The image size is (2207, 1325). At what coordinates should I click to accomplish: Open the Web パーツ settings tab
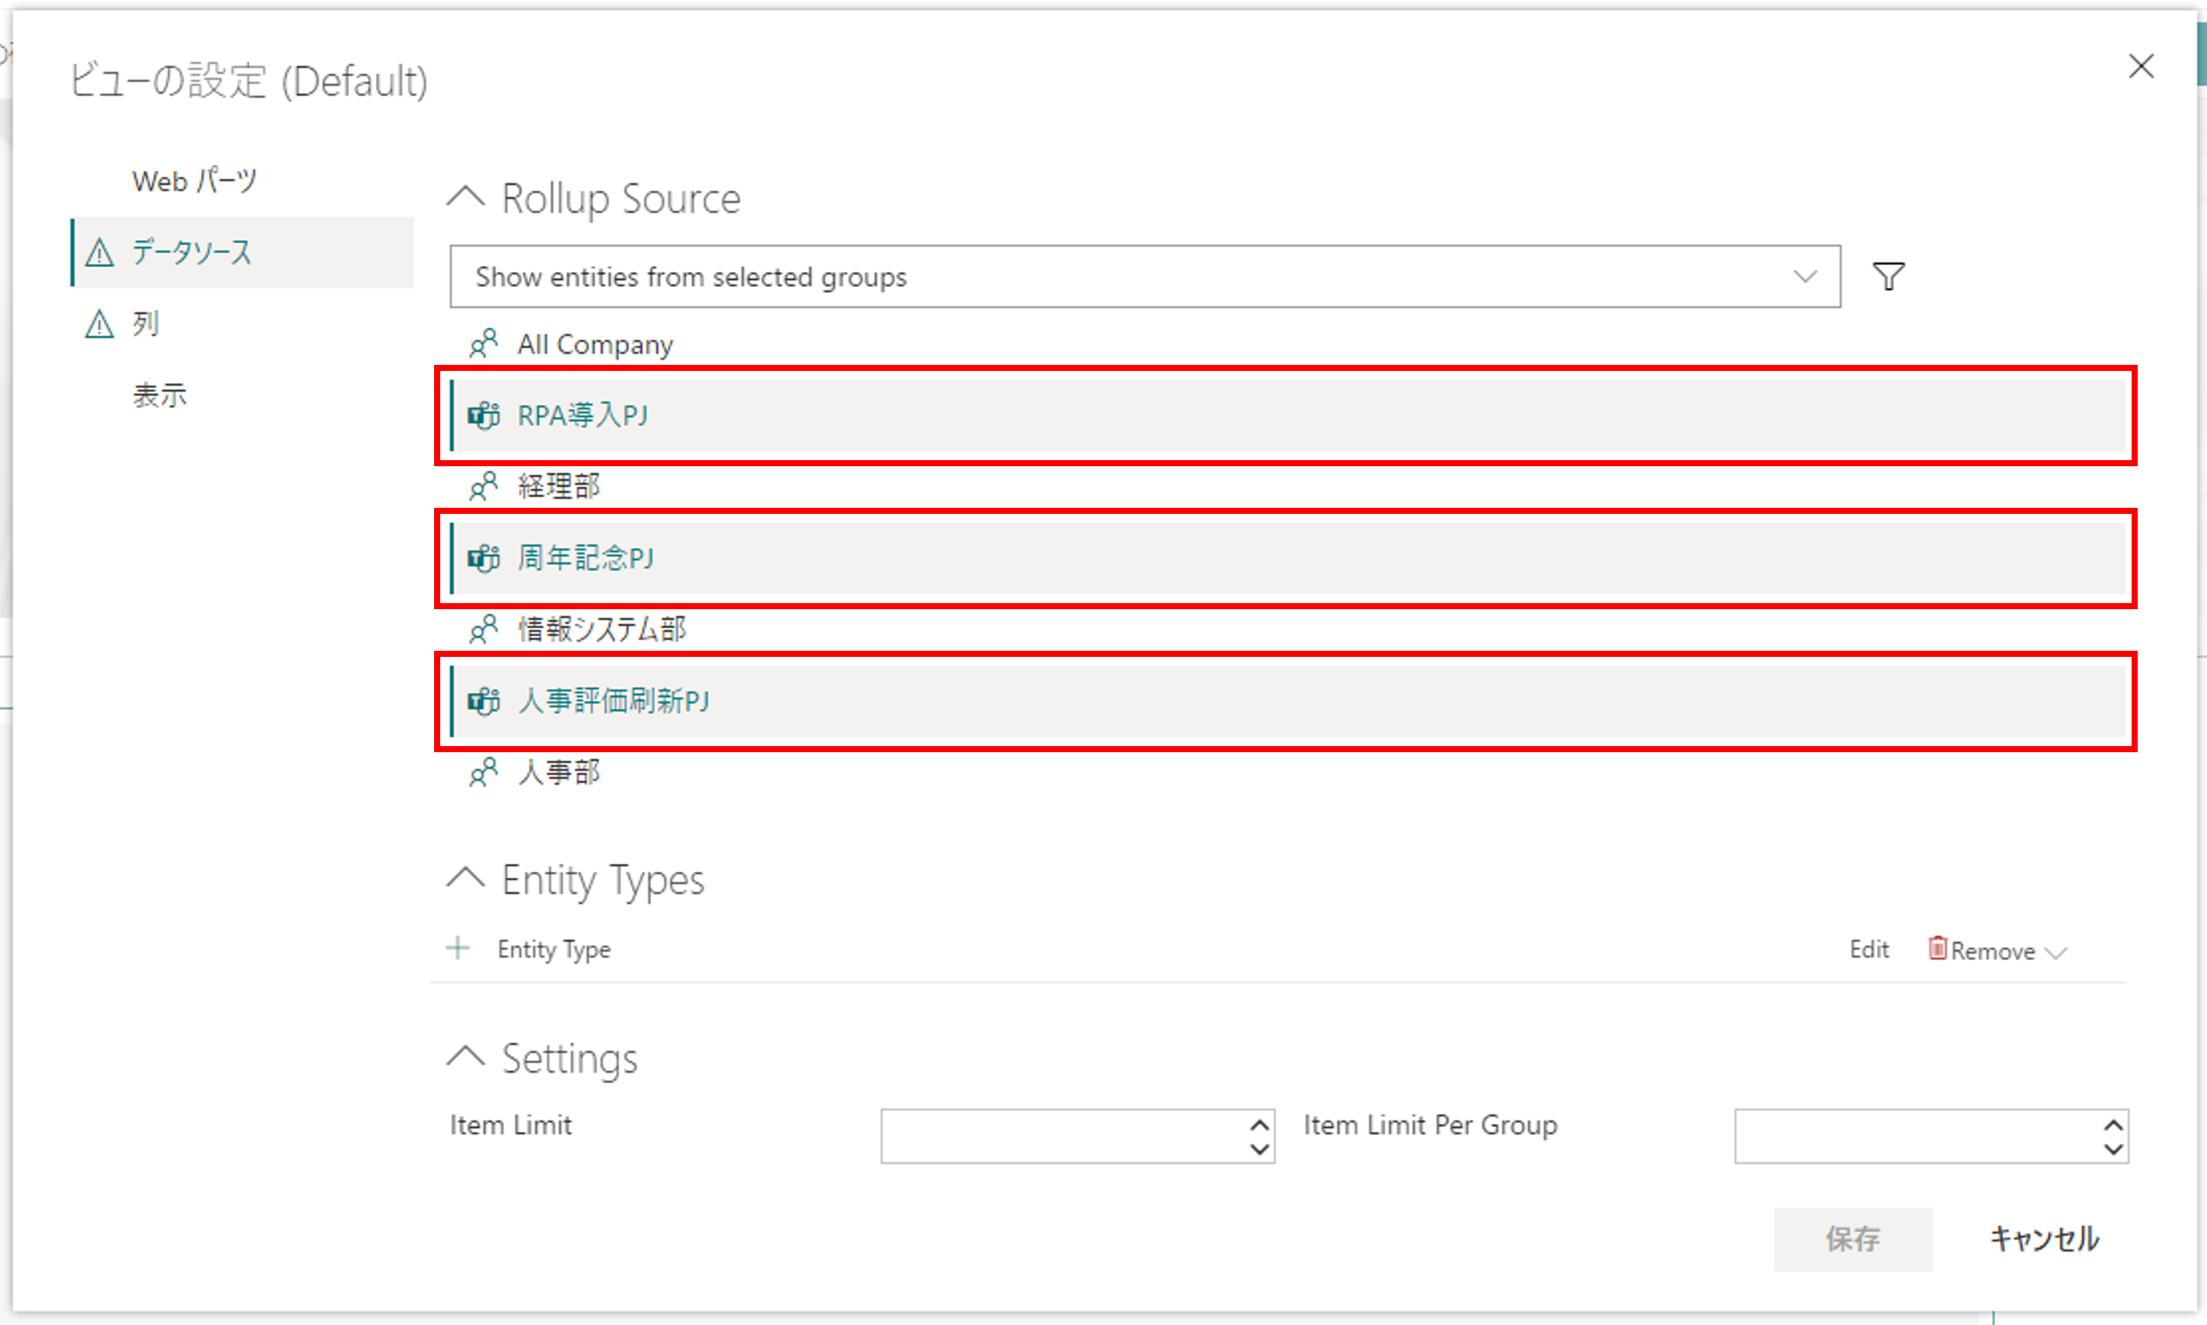coord(195,181)
